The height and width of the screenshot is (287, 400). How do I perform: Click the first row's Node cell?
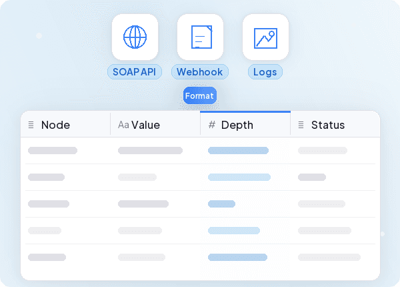[x=53, y=151]
